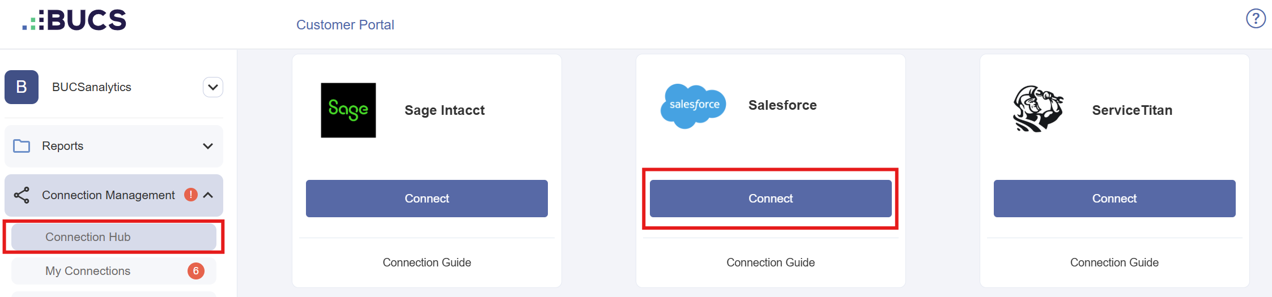The image size is (1272, 297).
Task: Connect to Sage Intacct
Action: pyautogui.click(x=427, y=199)
